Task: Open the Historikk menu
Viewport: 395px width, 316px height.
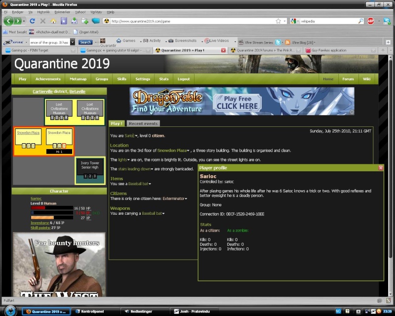Action: [43, 12]
